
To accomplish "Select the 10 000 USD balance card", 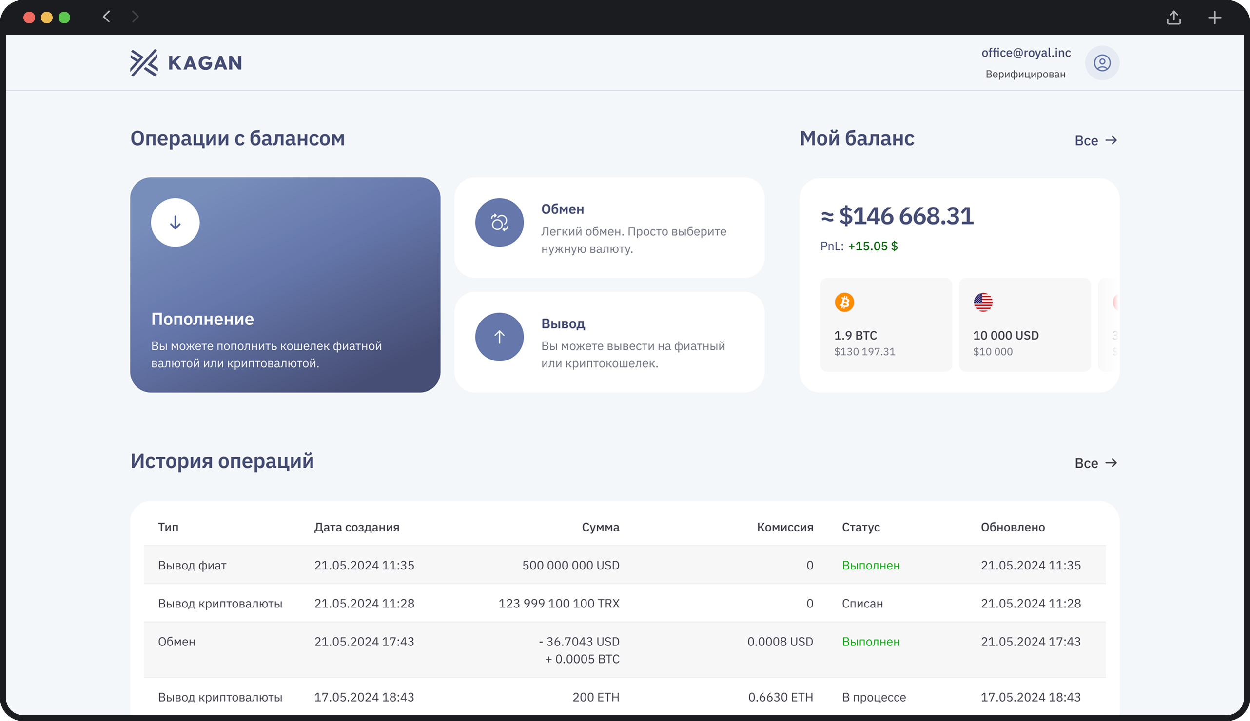I will click(1025, 325).
